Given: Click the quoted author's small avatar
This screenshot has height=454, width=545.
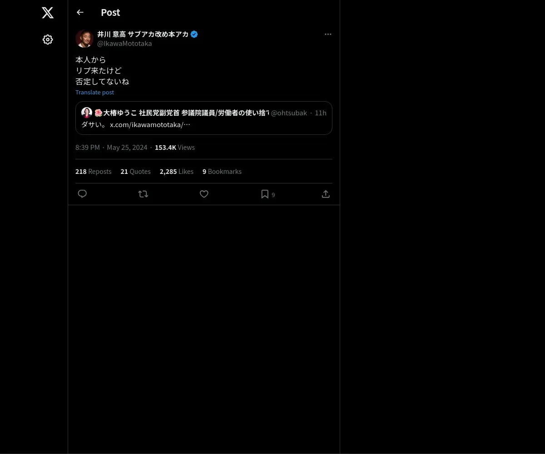Looking at the screenshot, I should (x=87, y=113).
